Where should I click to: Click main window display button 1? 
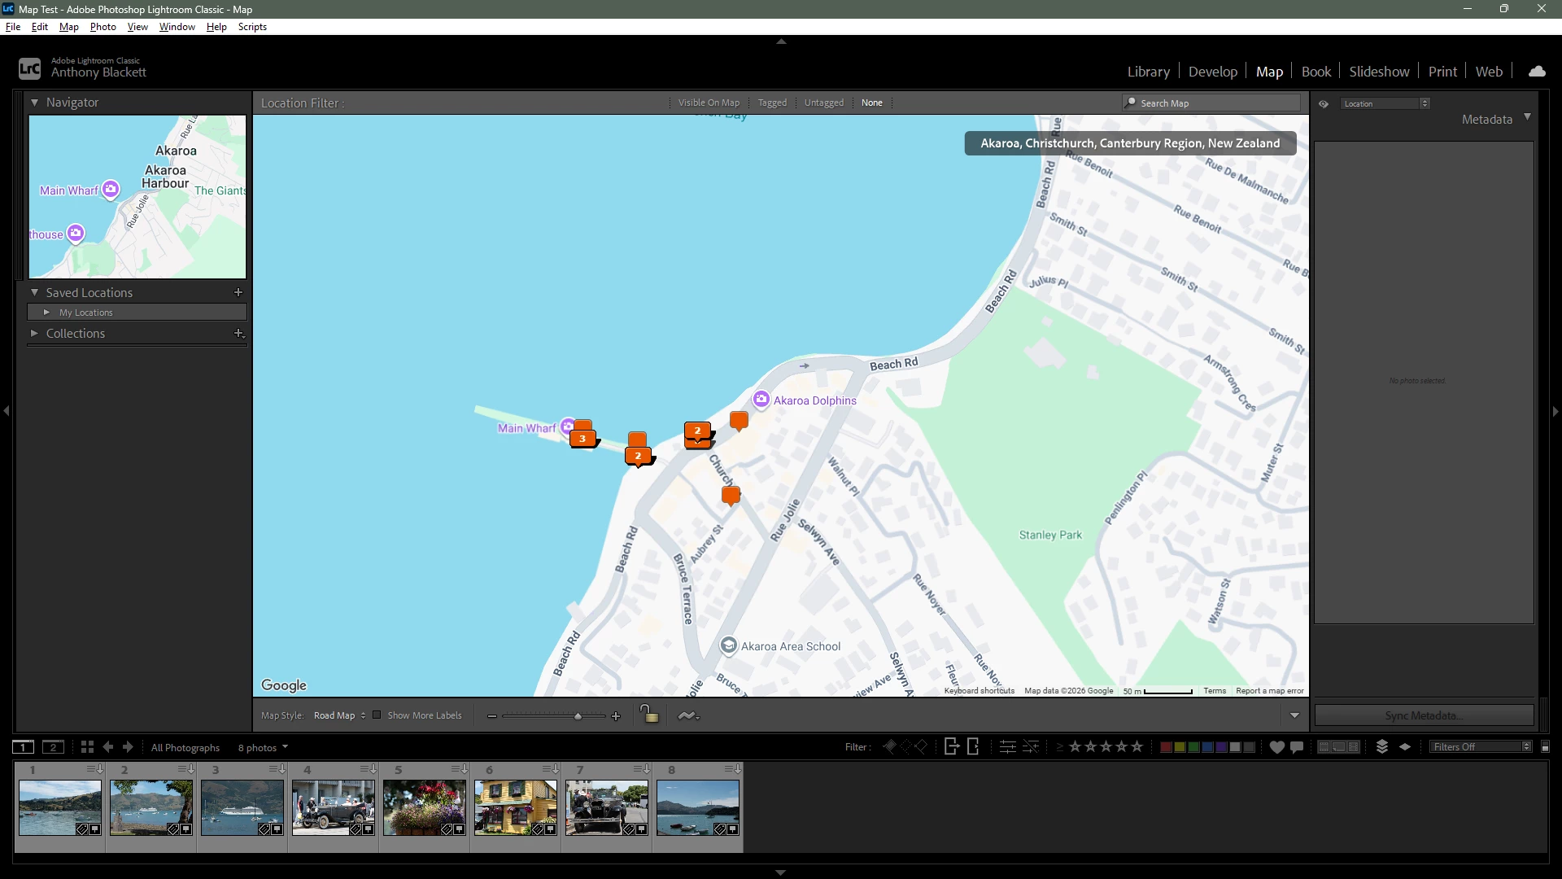(23, 747)
